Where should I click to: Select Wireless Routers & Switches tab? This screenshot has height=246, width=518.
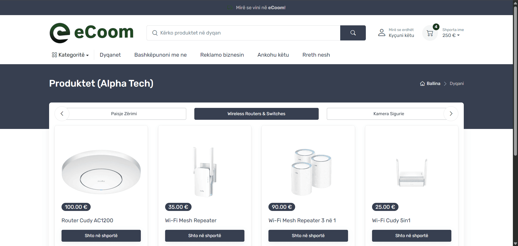[256, 114]
